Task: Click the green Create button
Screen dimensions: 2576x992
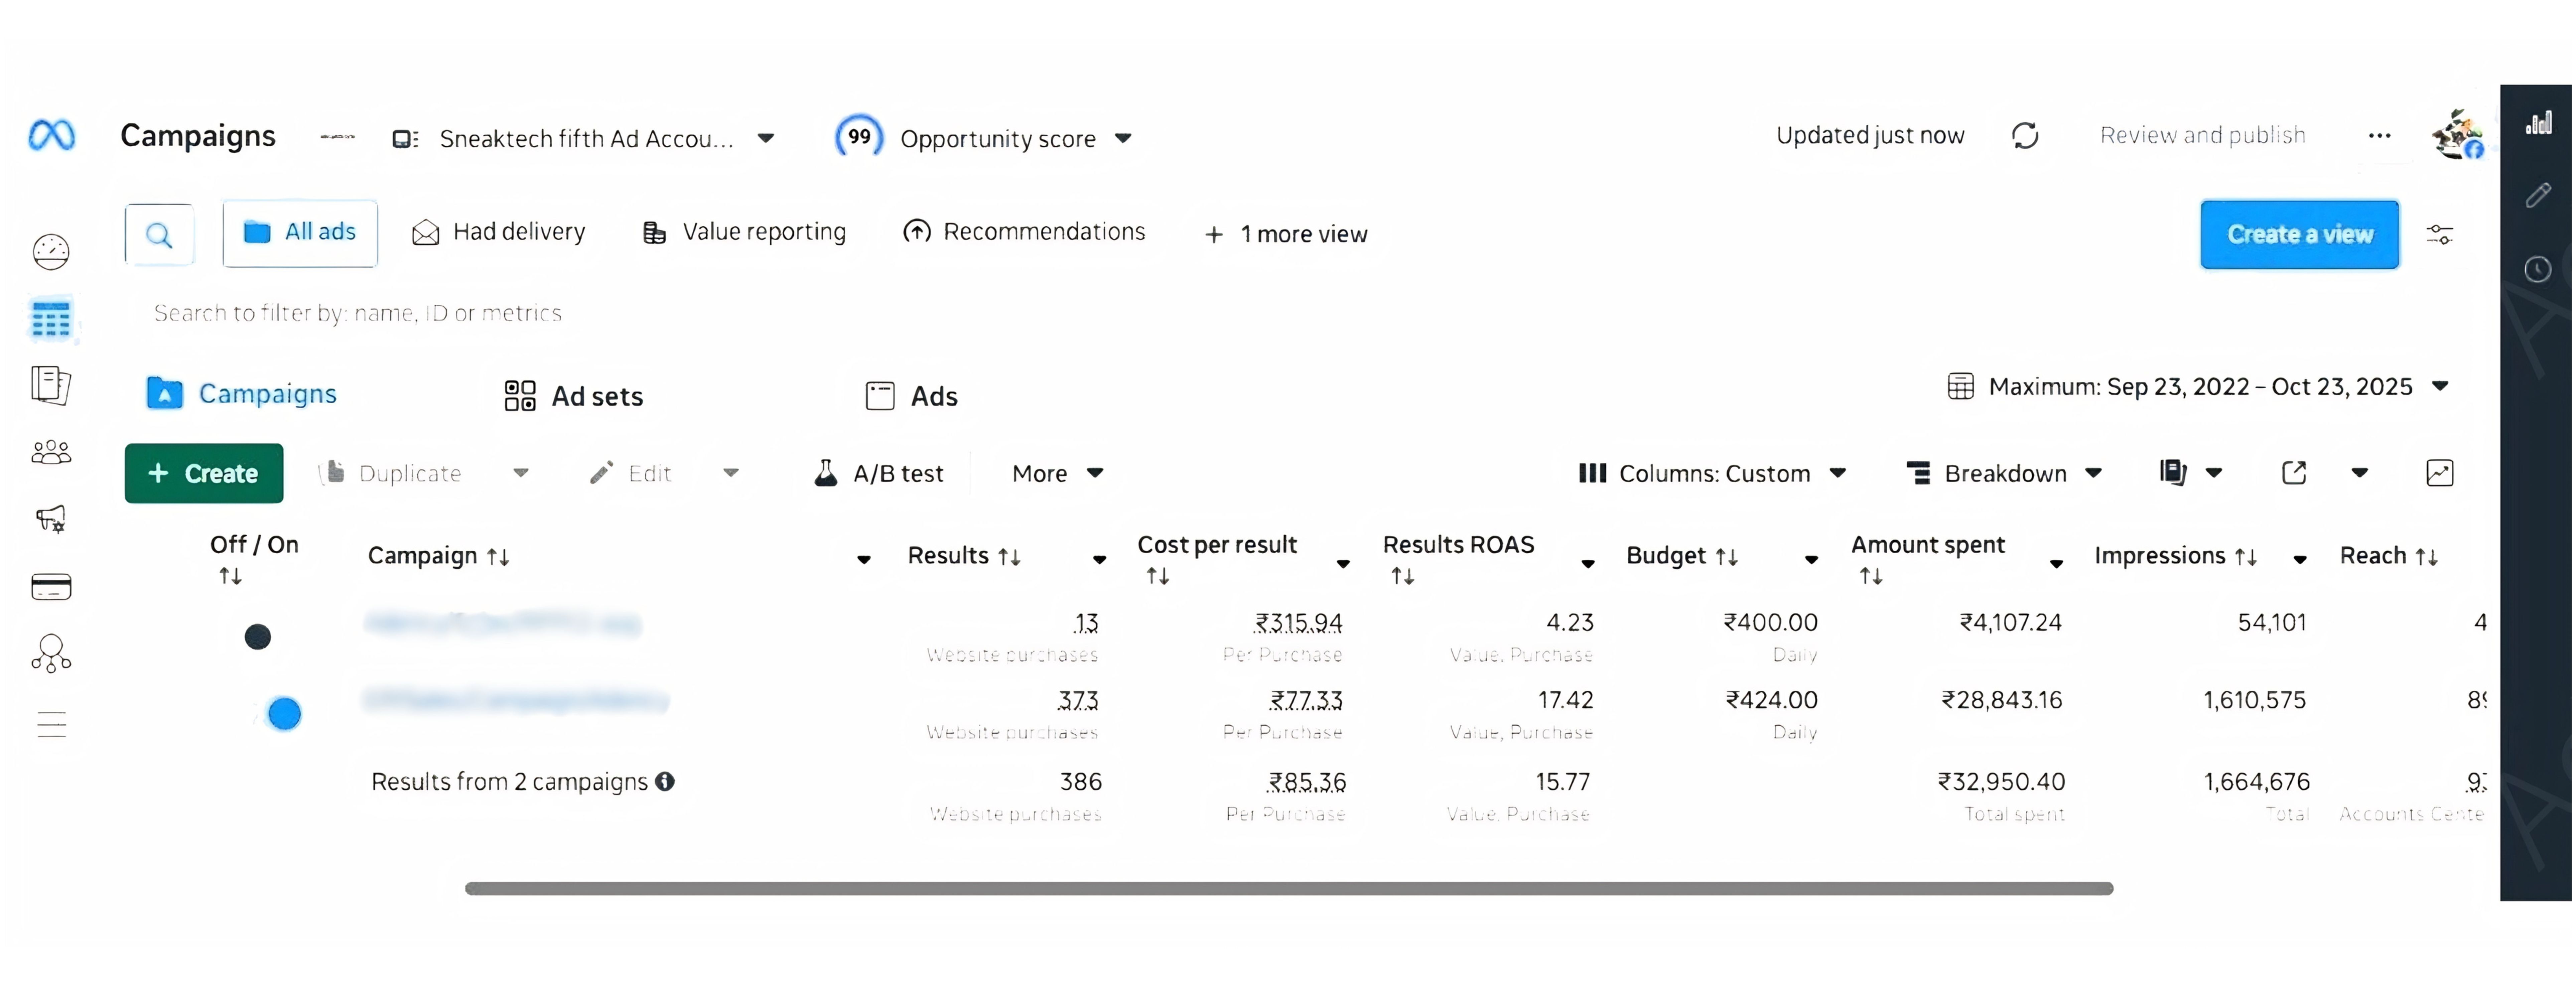Action: (204, 473)
